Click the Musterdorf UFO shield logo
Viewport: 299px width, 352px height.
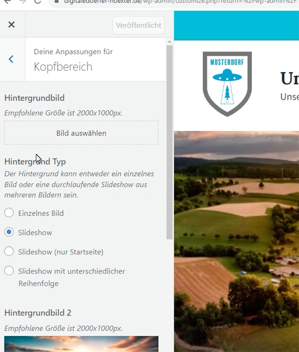[x=227, y=83]
